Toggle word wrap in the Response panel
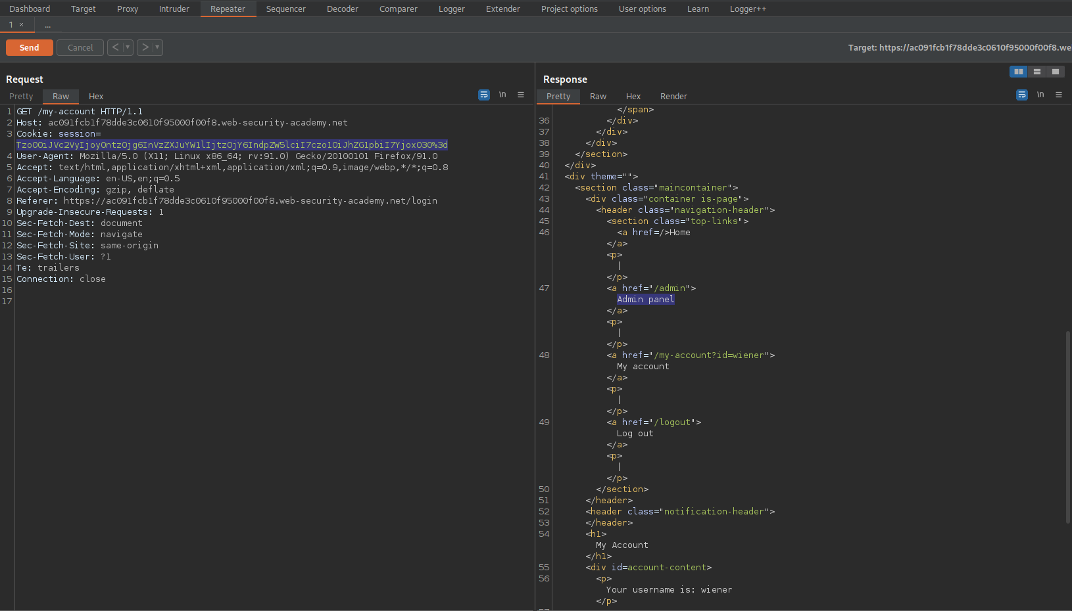 click(1022, 95)
